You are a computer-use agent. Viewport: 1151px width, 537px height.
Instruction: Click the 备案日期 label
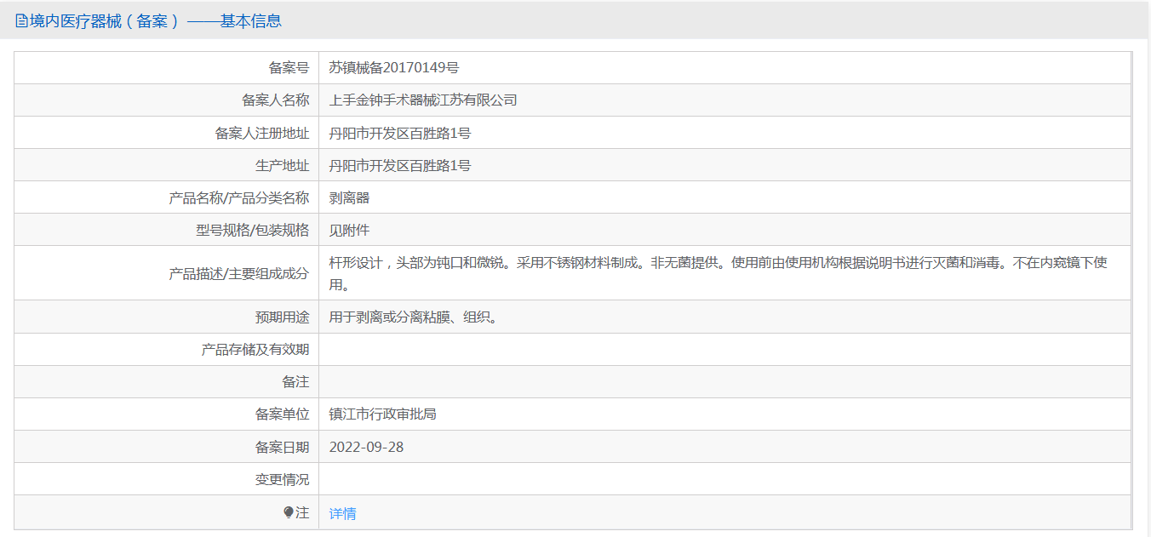[x=282, y=447]
